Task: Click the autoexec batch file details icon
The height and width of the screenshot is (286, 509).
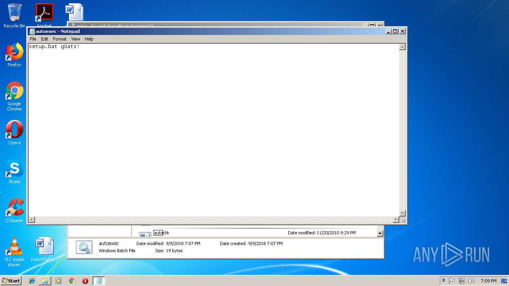Action: pyautogui.click(x=84, y=247)
